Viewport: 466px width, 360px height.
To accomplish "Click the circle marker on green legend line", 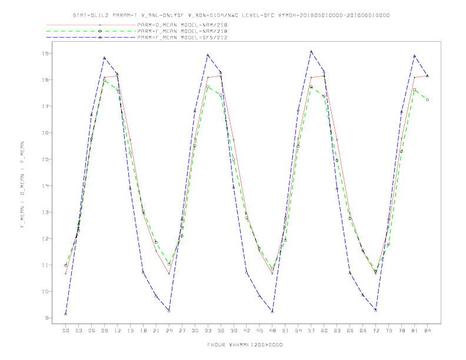I will (100, 31).
